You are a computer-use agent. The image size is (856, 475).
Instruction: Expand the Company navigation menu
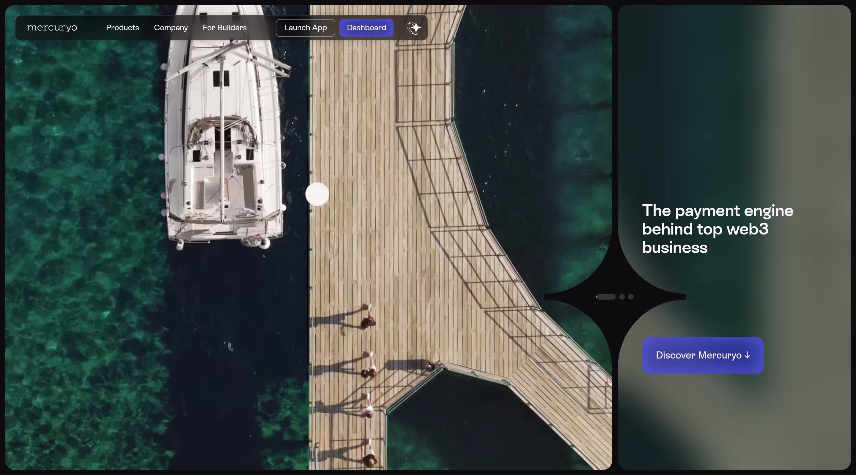pyautogui.click(x=171, y=28)
